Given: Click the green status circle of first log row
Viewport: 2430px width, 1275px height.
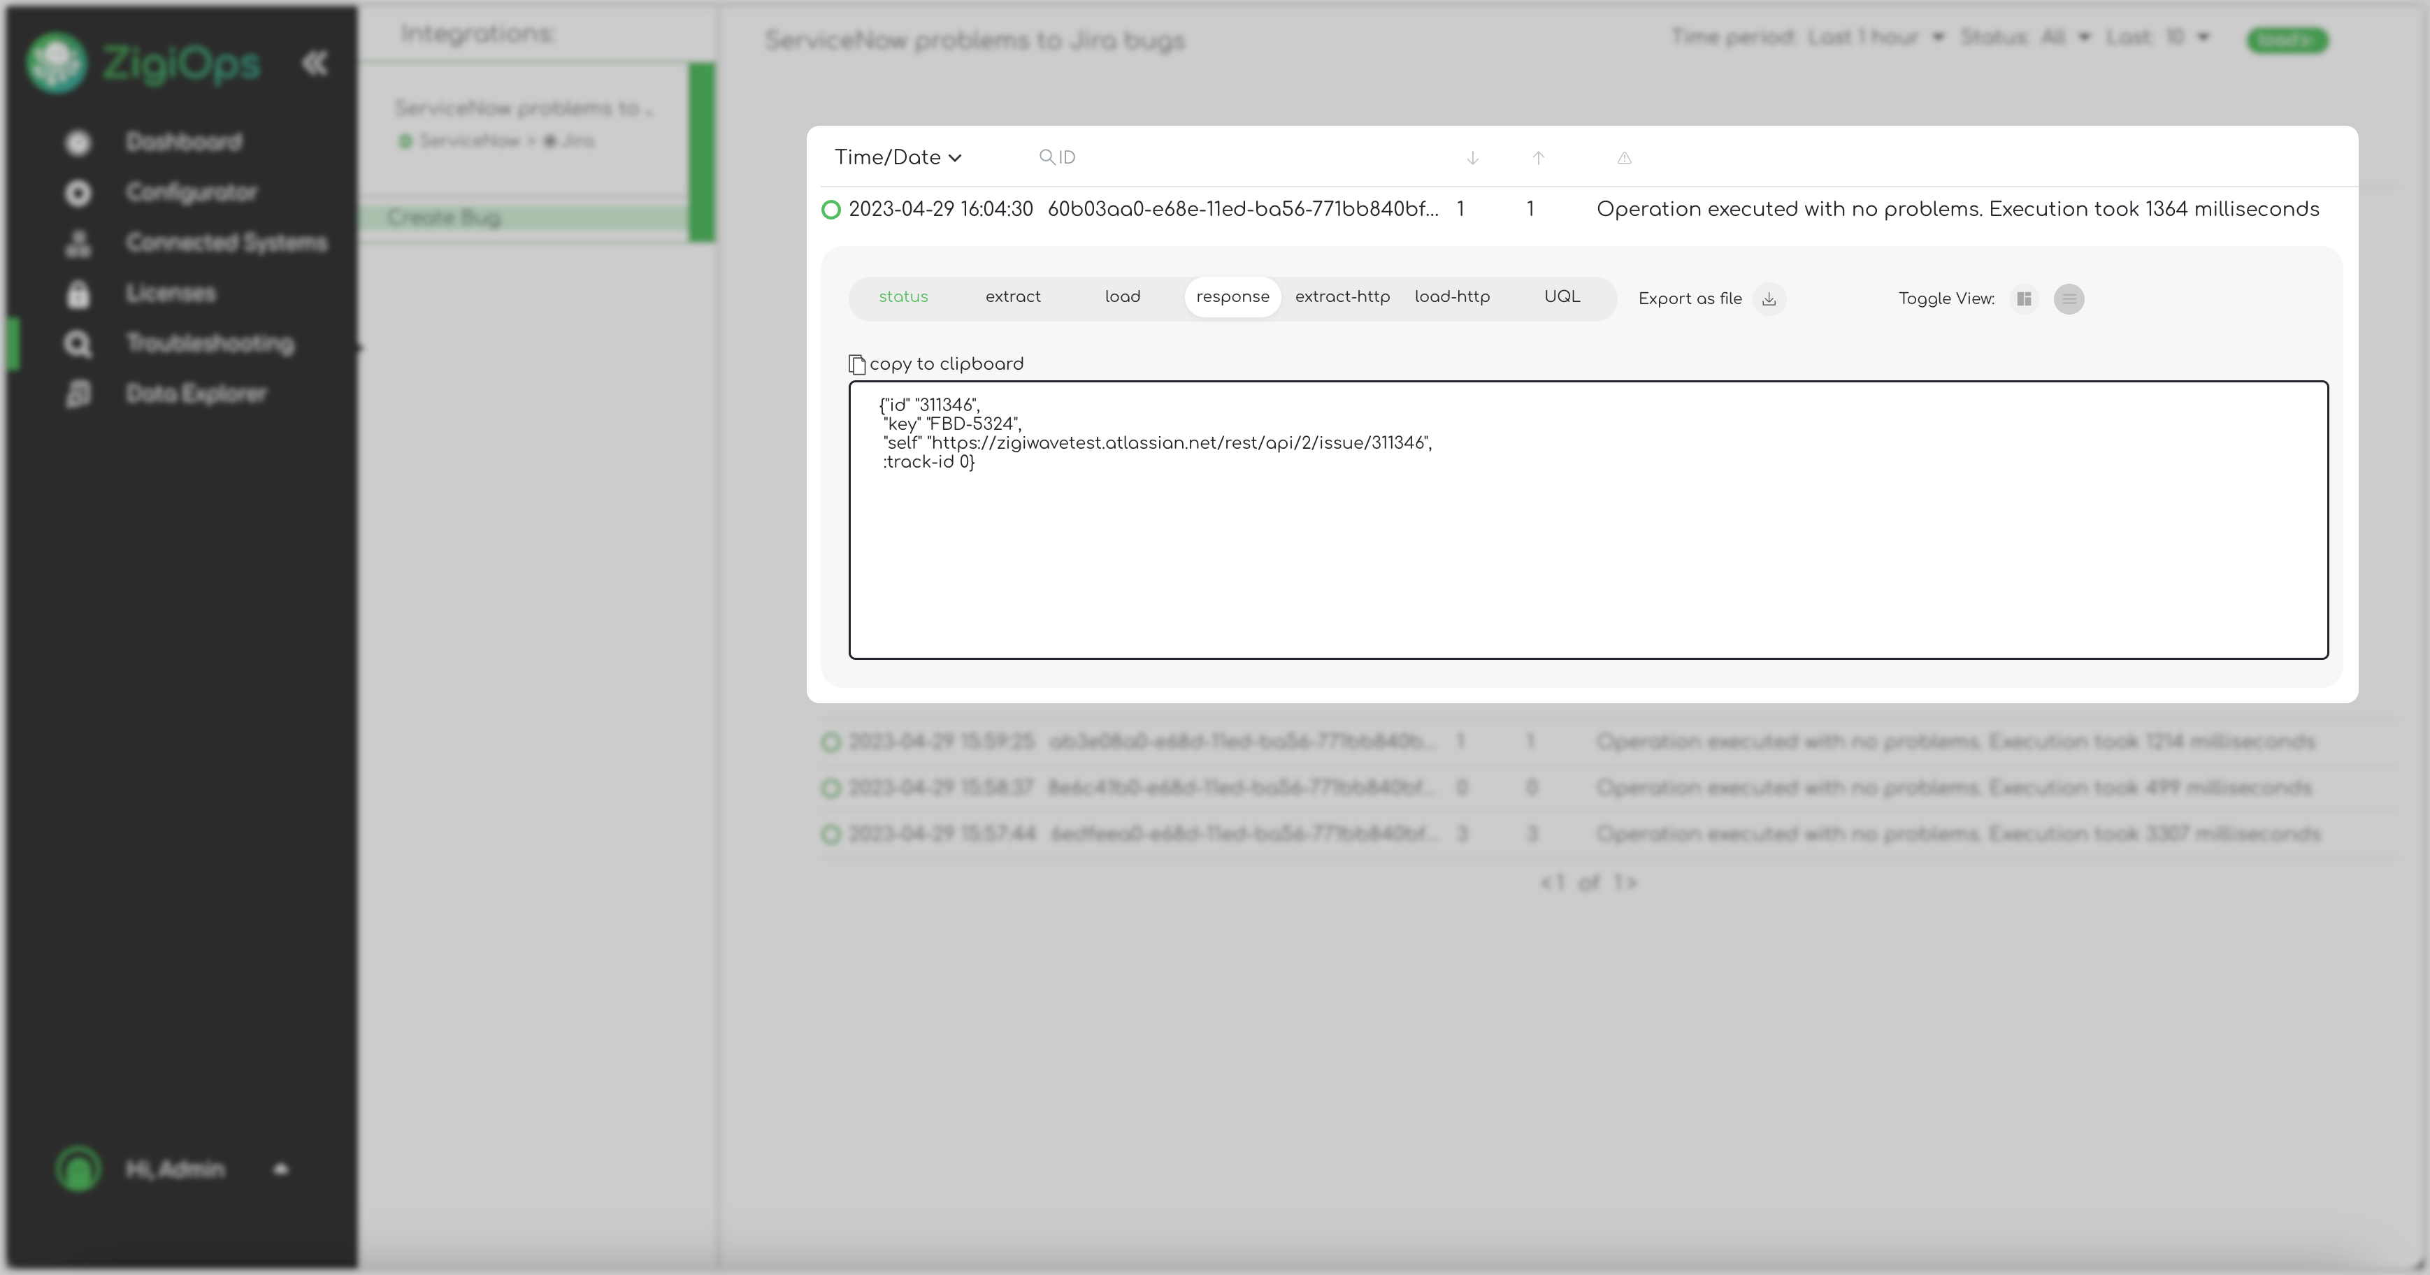Looking at the screenshot, I should coord(831,210).
